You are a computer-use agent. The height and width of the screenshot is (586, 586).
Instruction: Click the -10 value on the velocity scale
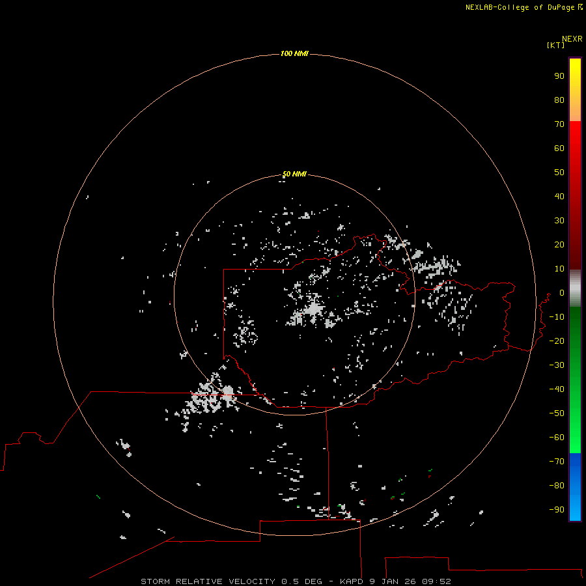(x=557, y=317)
